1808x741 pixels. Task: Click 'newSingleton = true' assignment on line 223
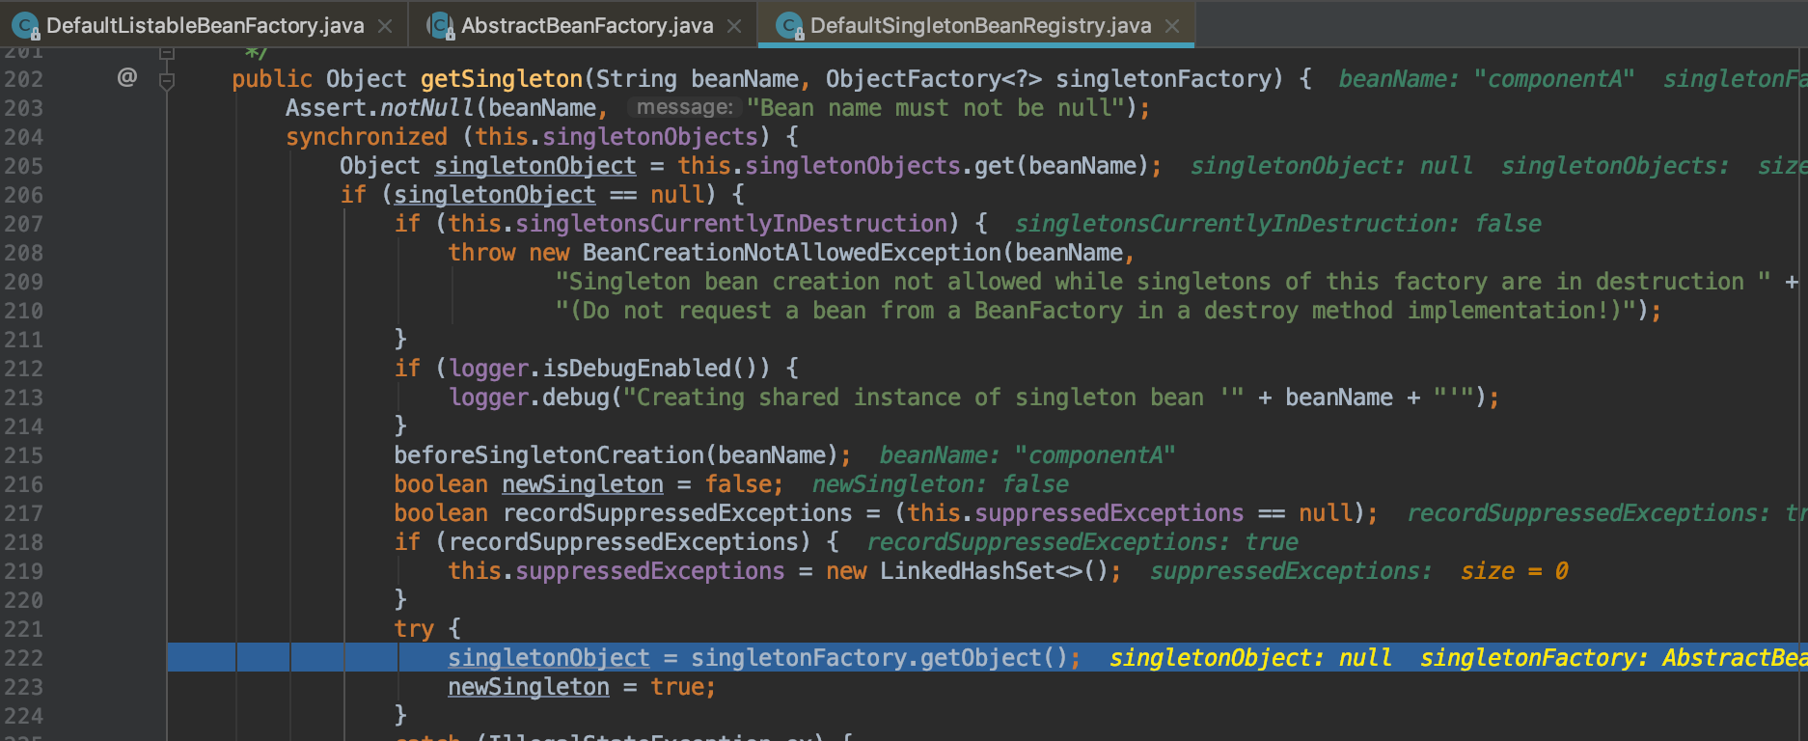[x=582, y=687]
